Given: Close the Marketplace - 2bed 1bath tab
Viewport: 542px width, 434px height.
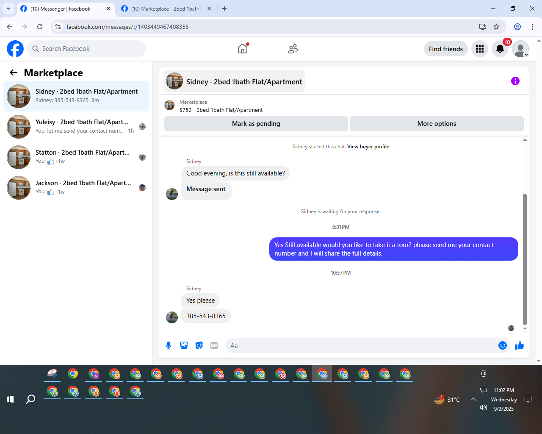Looking at the screenshot, I should 209,8.
